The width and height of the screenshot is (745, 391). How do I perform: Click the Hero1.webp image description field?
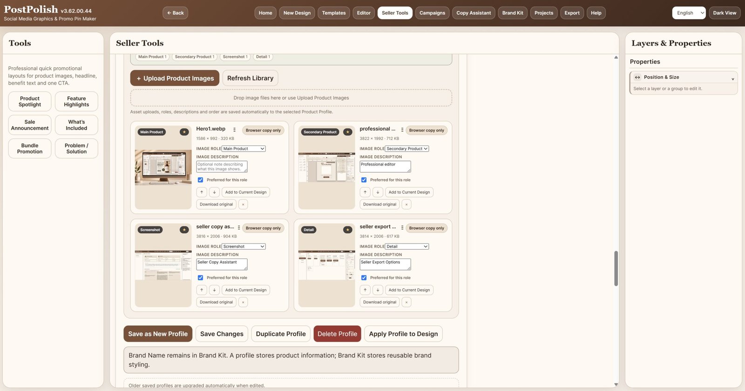tap(222, 166)
